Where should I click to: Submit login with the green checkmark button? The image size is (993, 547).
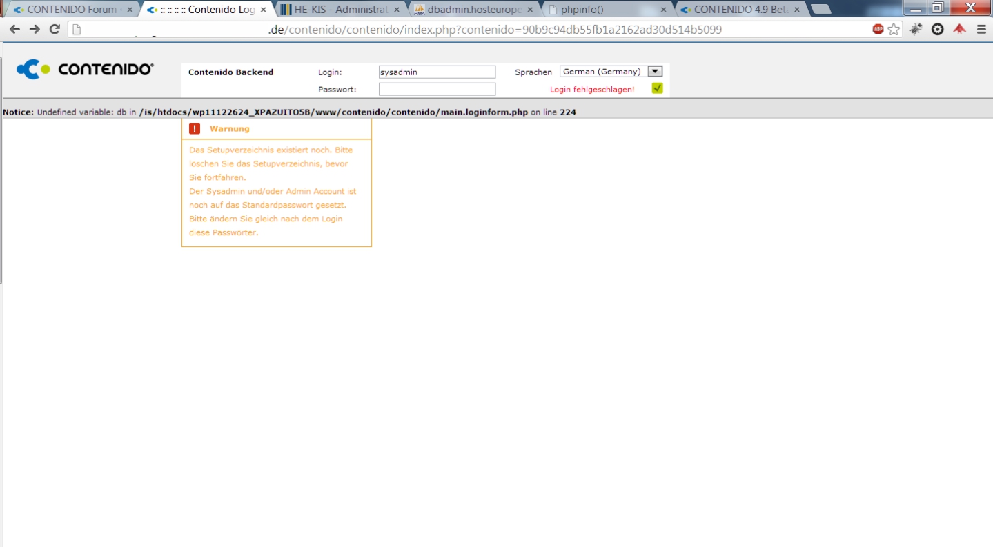(x=657, y=88)
